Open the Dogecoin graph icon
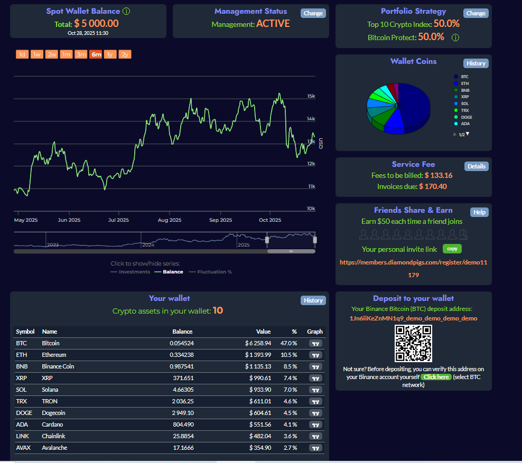 point(315,413)
